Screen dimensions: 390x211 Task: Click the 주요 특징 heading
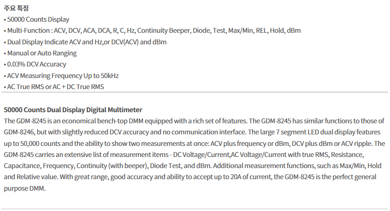click(16, 8)
